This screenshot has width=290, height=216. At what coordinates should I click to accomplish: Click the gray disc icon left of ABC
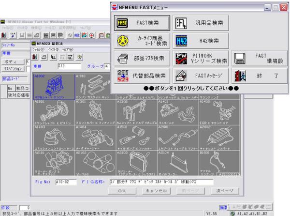pyautogui.click(x=70, y=35)
